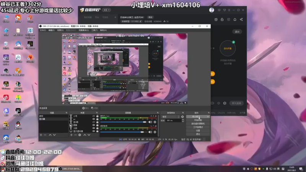306x172 pixels.
Task: Open the NetEase Cloud Music desktop icon
Action: coord(6,98)
